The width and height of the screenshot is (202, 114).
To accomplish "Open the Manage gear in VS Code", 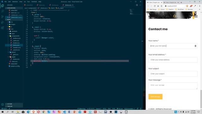I will coord(3,104).
